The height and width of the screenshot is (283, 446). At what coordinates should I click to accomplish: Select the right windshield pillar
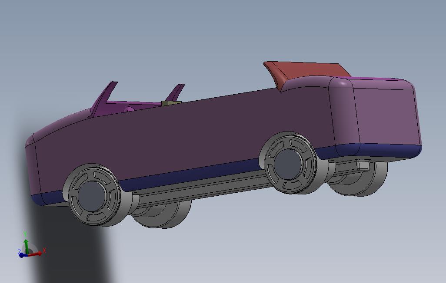[175, 92]
